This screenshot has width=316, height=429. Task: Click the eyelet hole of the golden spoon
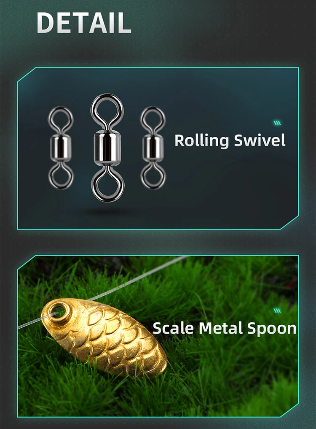59,311
